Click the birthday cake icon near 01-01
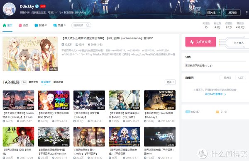Image resolution: width=249 pixels, height=161 pixels. coord(217,112)
